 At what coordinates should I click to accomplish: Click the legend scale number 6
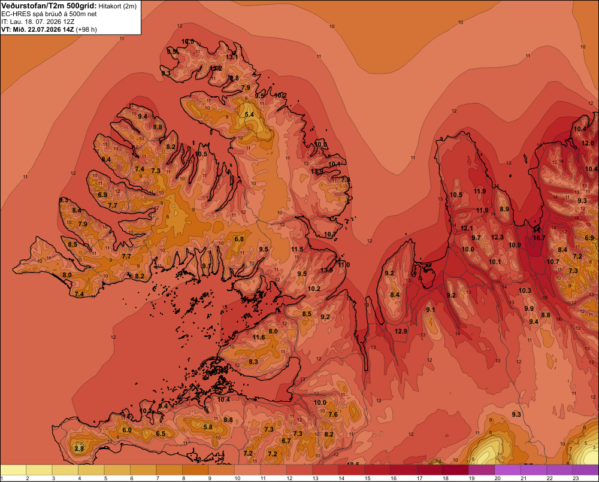pos(131,478)
